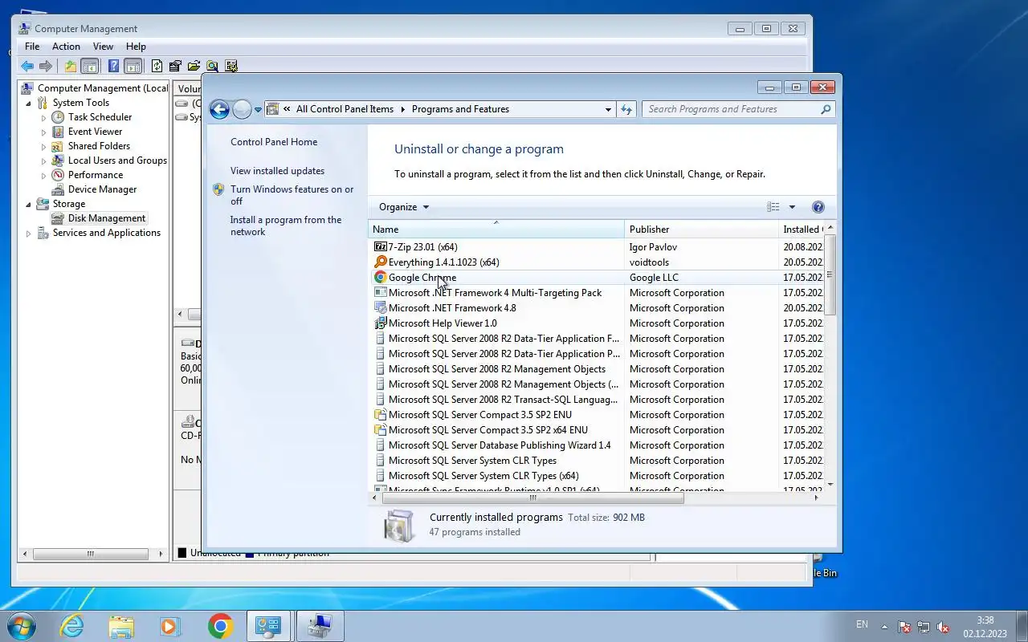Viewport: 1028px width, 642px height.
Task: Click the Back button in Programs and Features
Action: pyautogui.click(x=219, y=109)
